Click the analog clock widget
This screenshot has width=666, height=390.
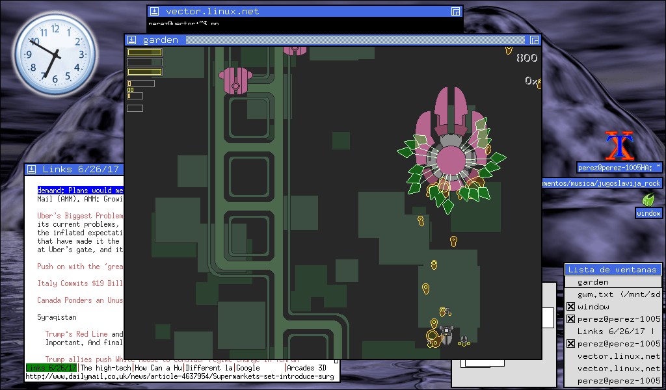point(55,54)
